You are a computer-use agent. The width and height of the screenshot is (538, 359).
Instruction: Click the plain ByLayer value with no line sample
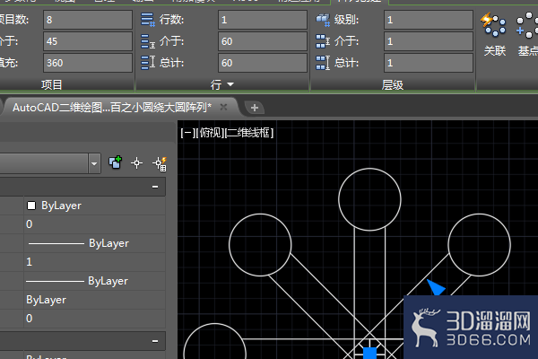pyautogui.click(x=94, y=300)
